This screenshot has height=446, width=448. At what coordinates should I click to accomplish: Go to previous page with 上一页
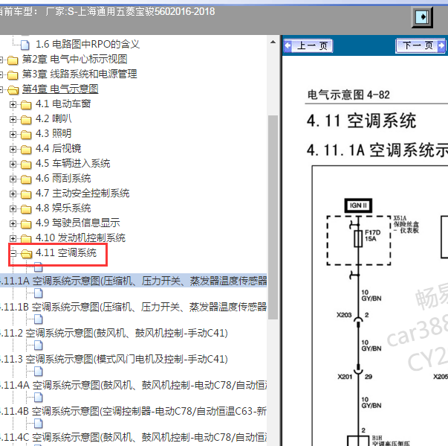point(308,45)
